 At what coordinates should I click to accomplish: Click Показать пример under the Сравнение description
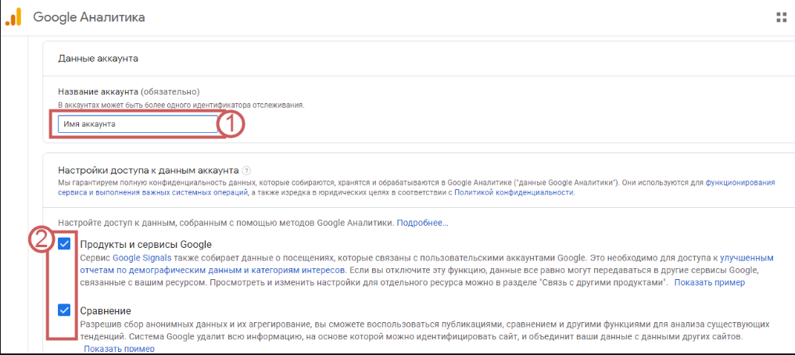(x=119, y=349)
